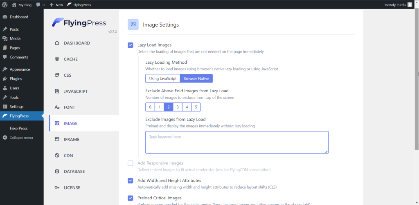Click the WordPress logo icon

(5, 4)
